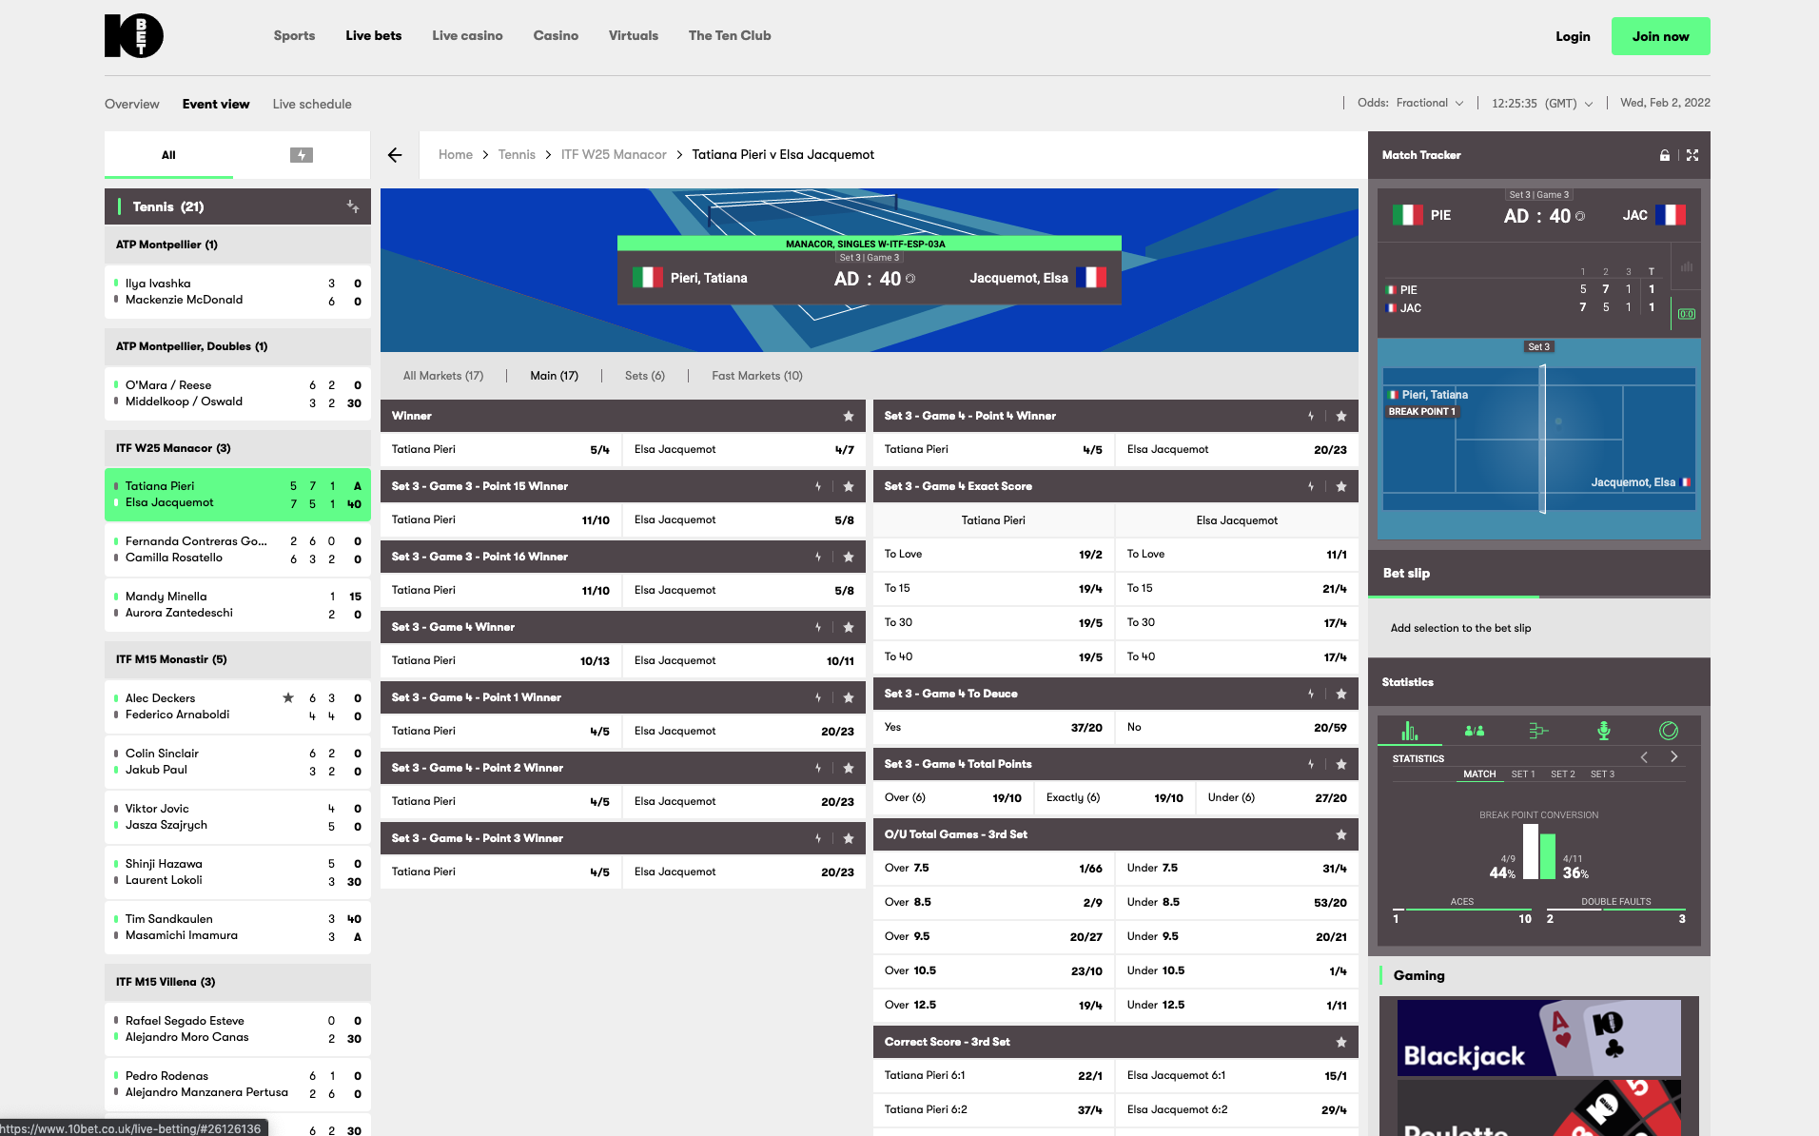Click the Match Tracker lock icon
The width and height of the screenshot is (1819, 1136).
(x=1665, y=155)
